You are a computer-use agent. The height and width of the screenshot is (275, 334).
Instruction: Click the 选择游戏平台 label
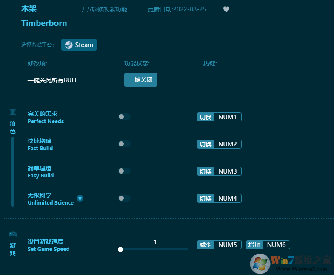click(38, 45)
